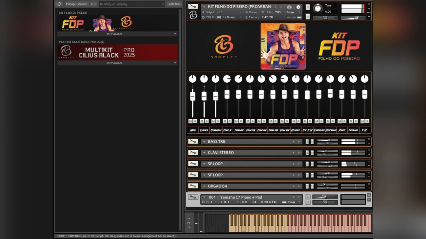Viewport: 426px width, 239px height.
Task: Click the snapshot camera icon in instrument header
Action: coord(289,7)
